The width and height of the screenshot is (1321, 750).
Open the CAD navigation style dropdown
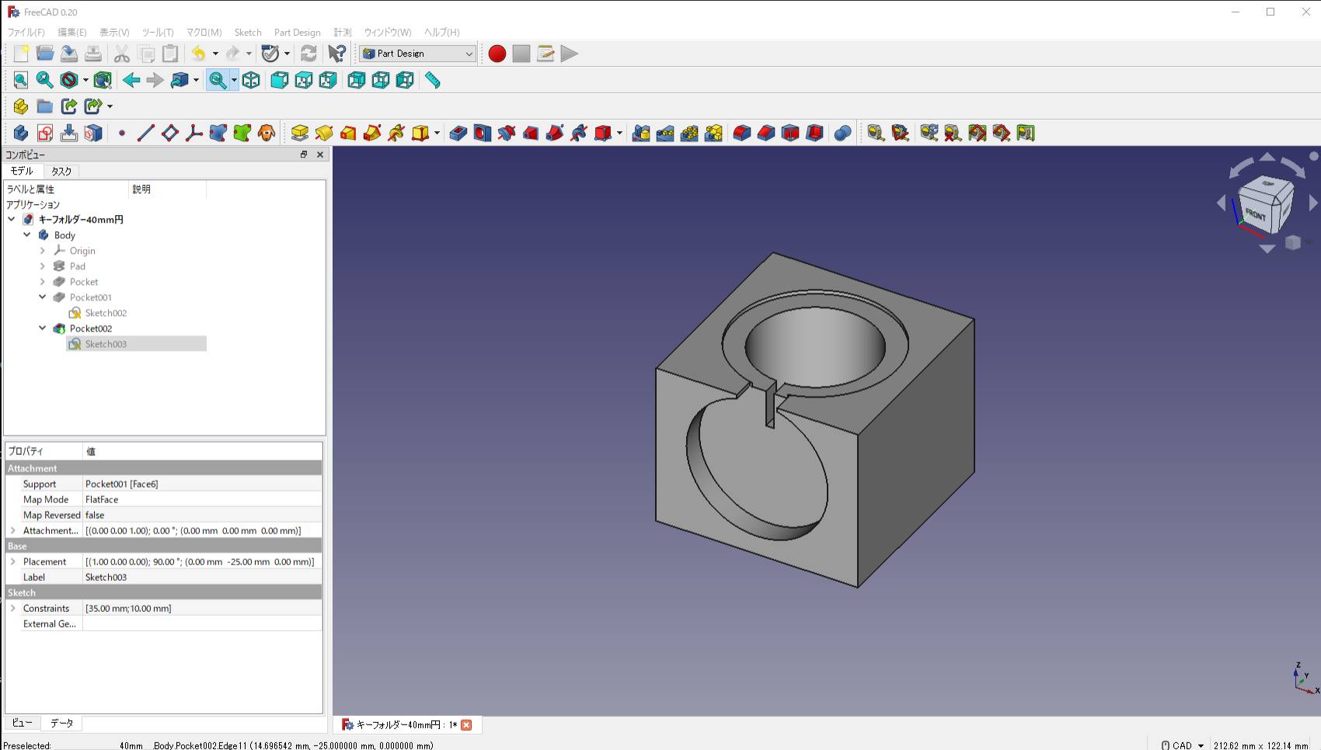[1183, 745]
